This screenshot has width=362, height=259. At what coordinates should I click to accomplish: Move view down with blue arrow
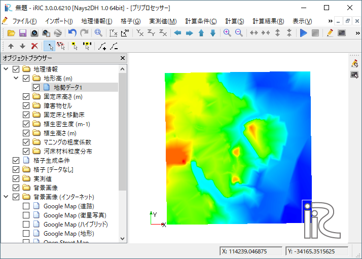click(x=213, y=33)
